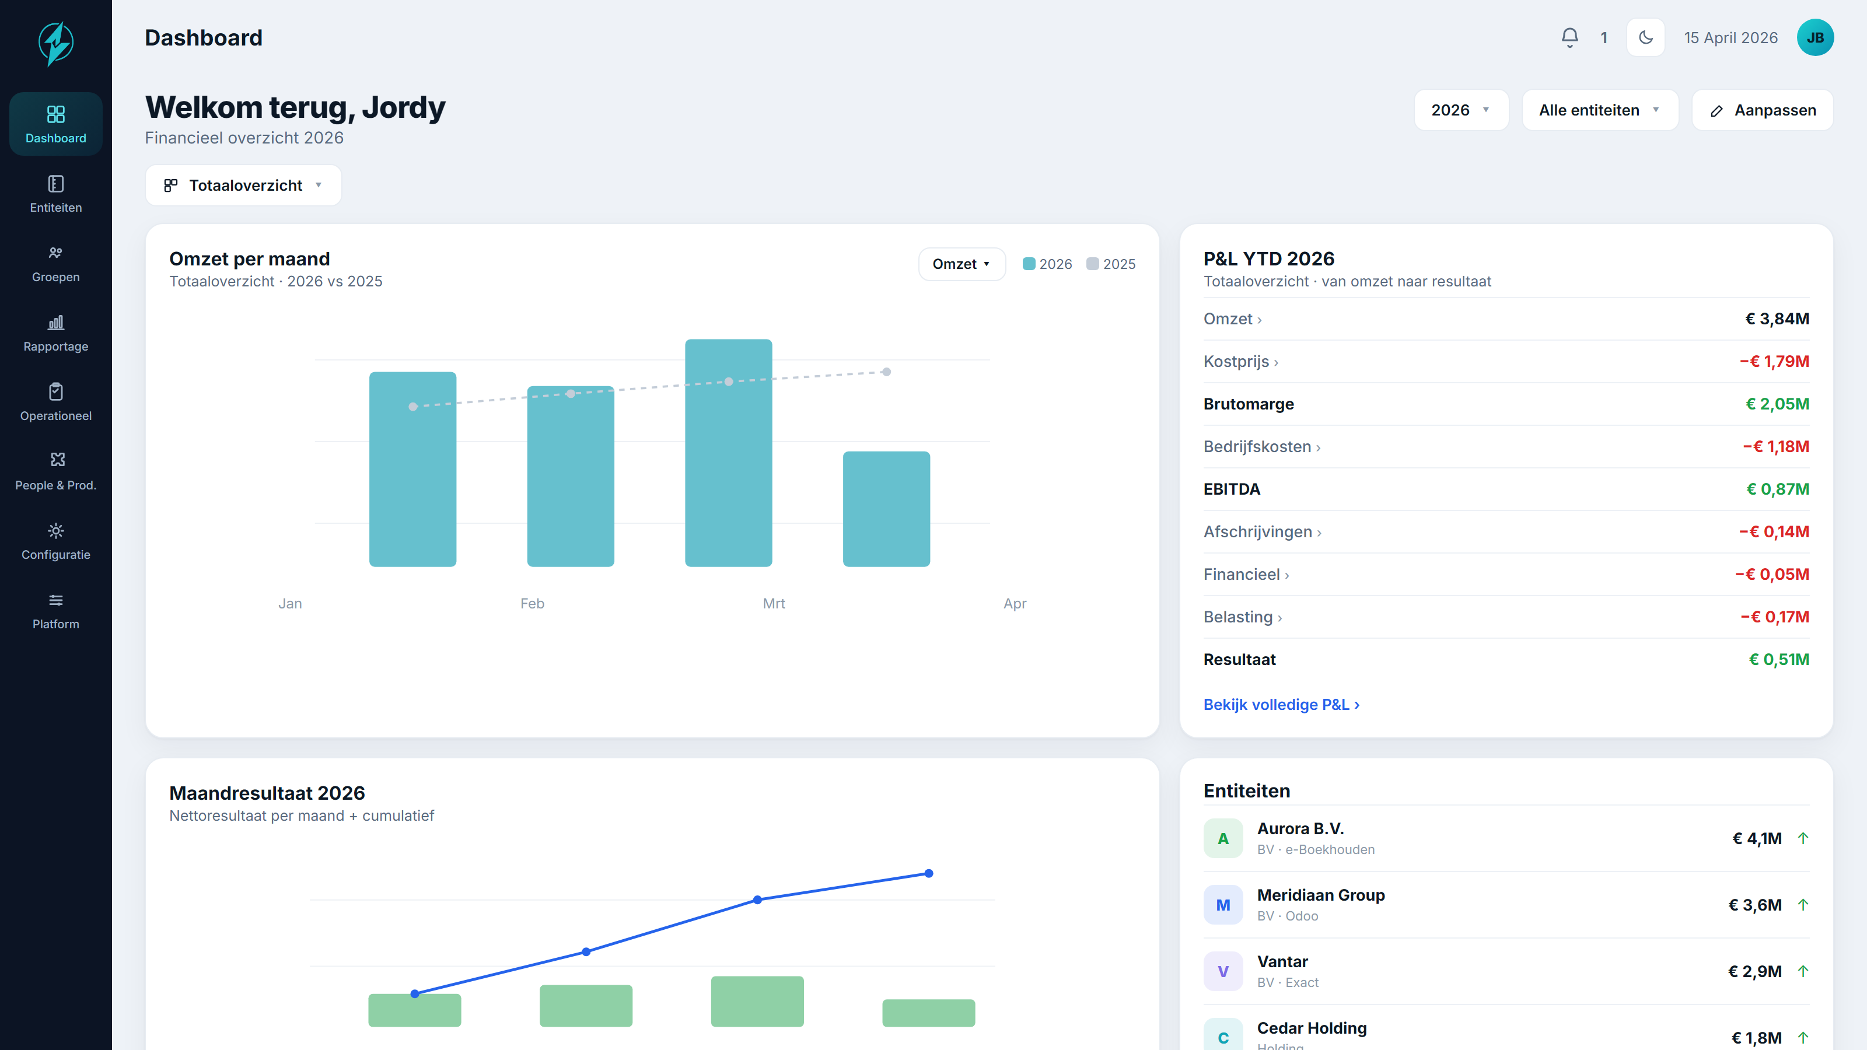Image resolution: width=1867 pixels, height=1050 pixels.
Task: Click the Bekijk volledige P&L link
Action: click(x=1281, y=704)
